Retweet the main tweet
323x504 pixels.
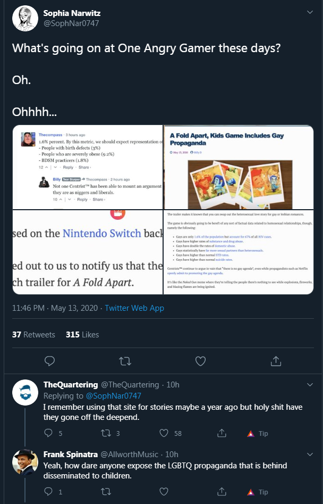[125, 361]
